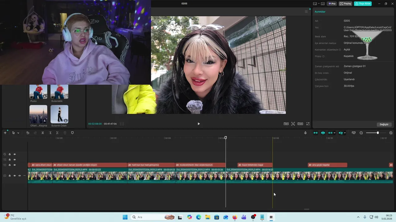The height and width of the screenshot is (222, 396).
Task: Select caption clip 'hepsi birbirinden kaçar'
Action: (x=255, y=165)
